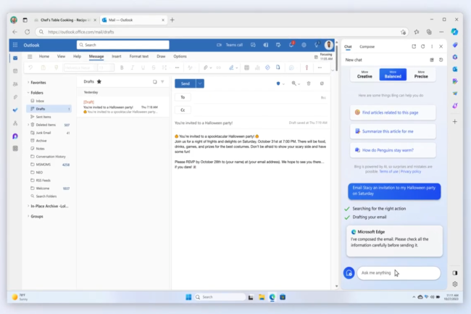Toggle favorite star on Drafts folder

click(99, 82)
